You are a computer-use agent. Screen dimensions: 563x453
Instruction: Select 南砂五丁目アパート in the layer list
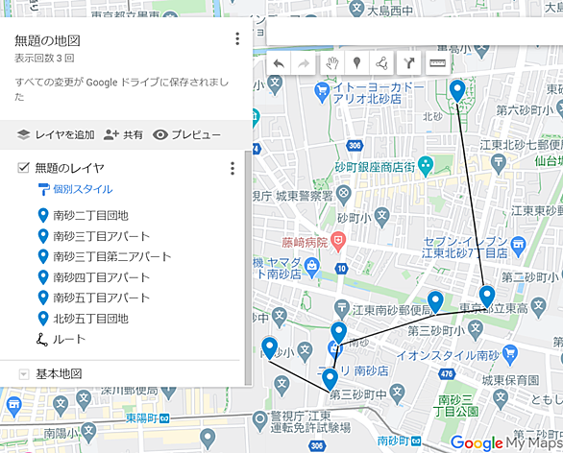[94, 298]
